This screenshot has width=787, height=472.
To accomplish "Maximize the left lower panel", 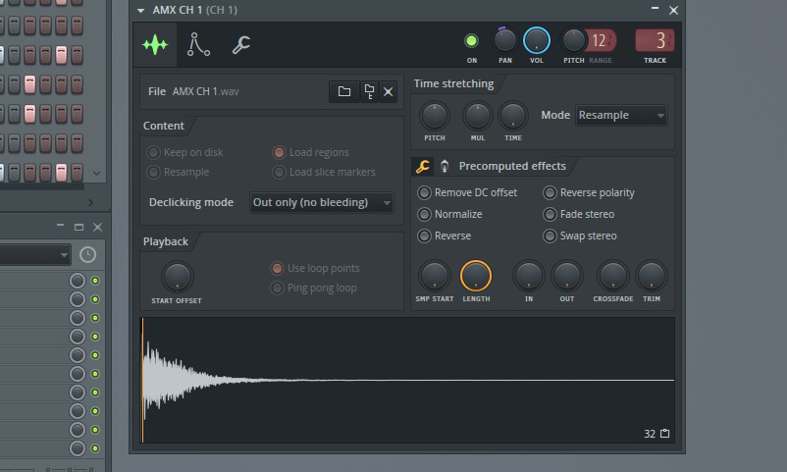I will (79, 228).
